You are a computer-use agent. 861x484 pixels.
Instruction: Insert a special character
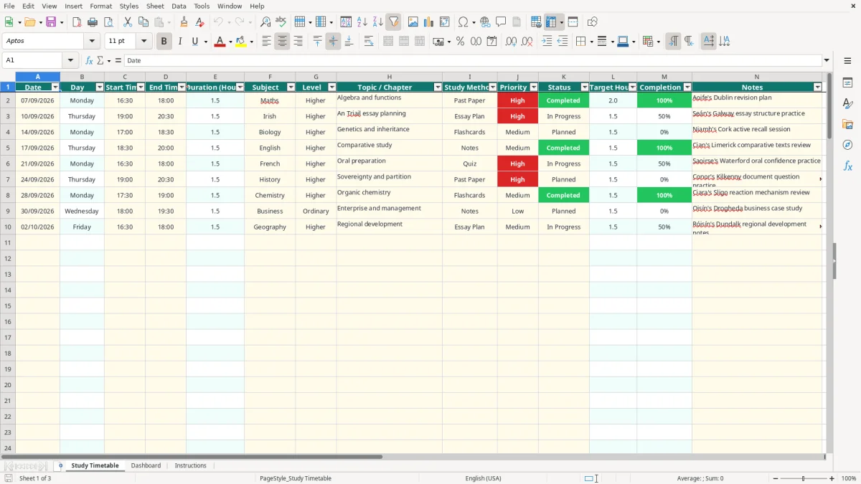pyautogui.click(x=463, y=22)
